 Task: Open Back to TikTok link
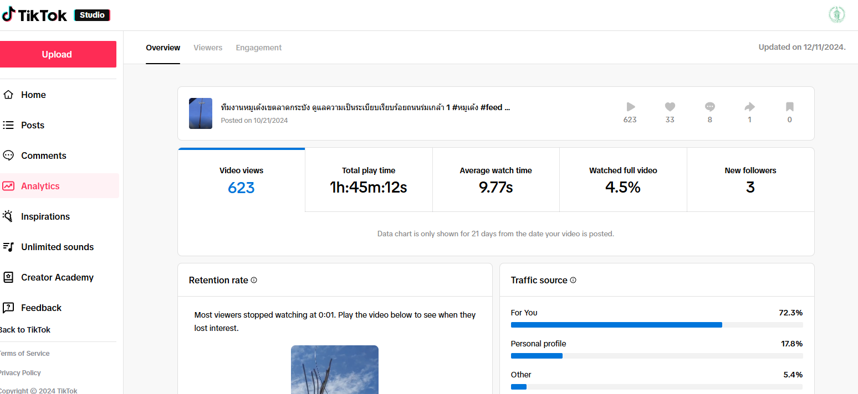click(x=25, y=330)
